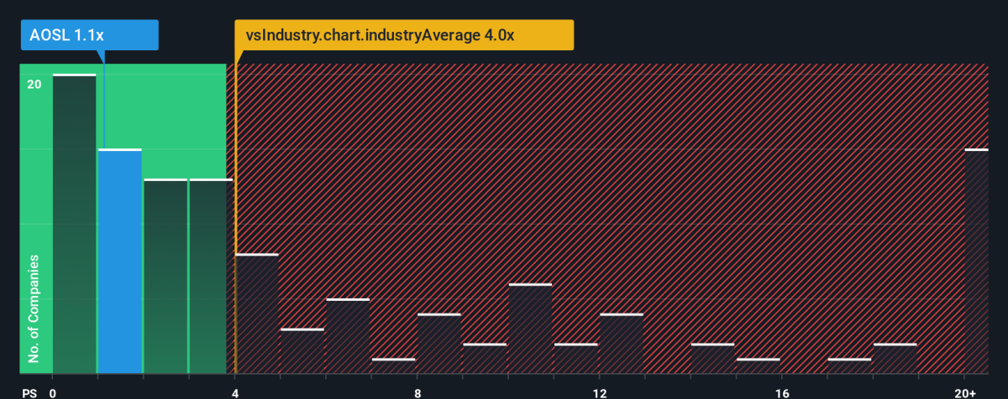Select the short bar at PS 7

click(393, 366)
